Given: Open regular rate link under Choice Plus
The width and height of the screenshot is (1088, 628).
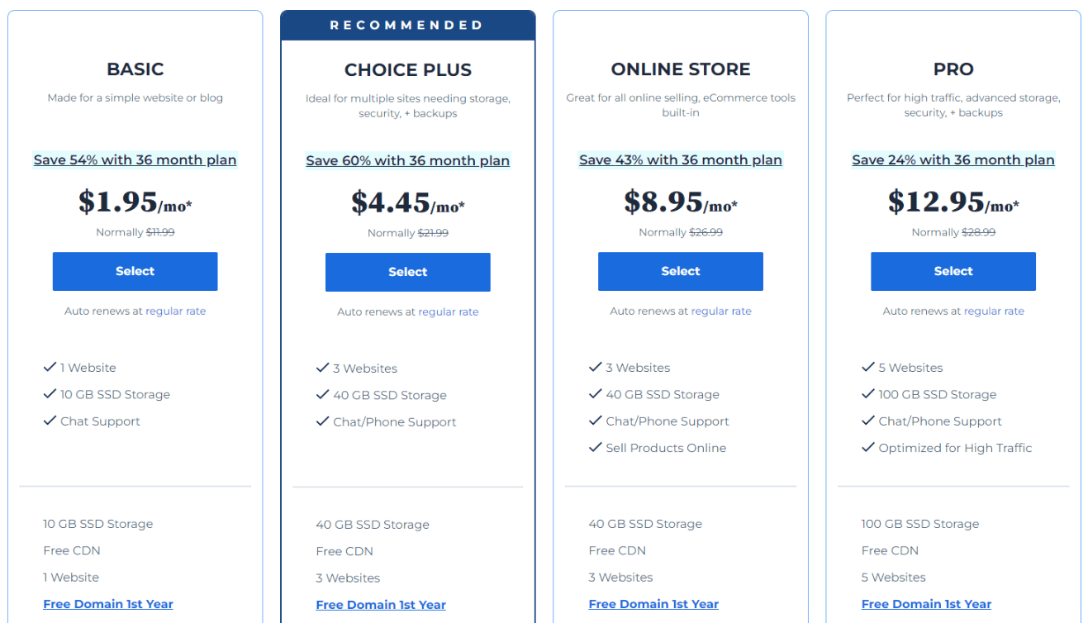Looking at the screenshot, I should [449, 312].
